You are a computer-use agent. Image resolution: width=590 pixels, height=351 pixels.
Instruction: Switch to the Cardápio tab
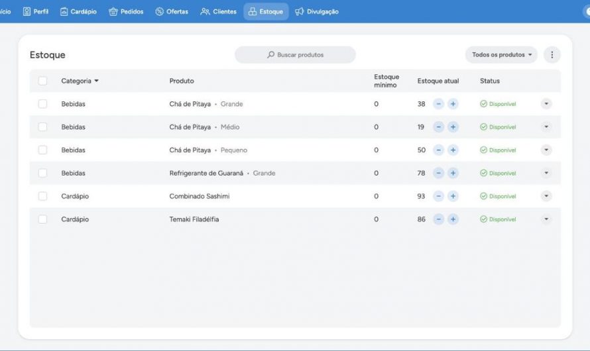tap(78, 12)
